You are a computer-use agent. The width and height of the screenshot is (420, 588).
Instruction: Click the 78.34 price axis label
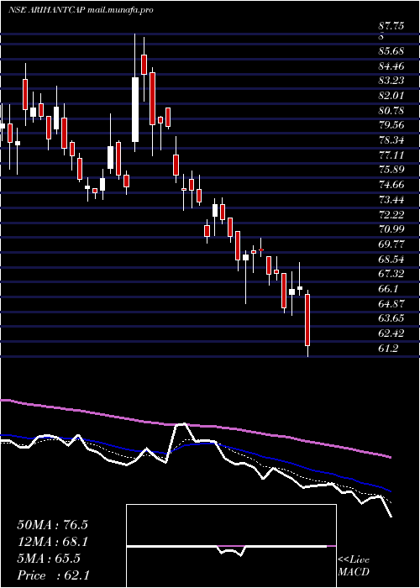[x=391, y=140]
